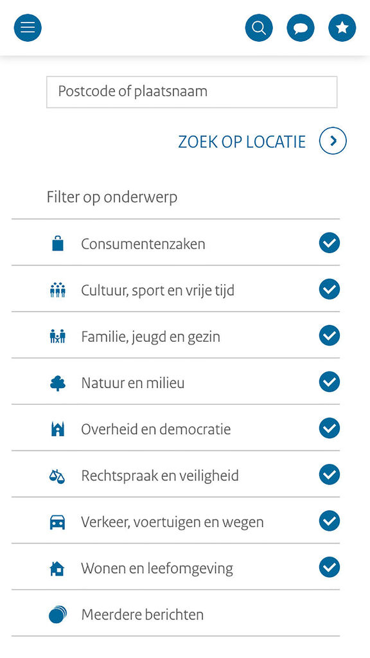
Task: Uncheck Consumentenzaken filter checkmark
Action: (330, 242)
